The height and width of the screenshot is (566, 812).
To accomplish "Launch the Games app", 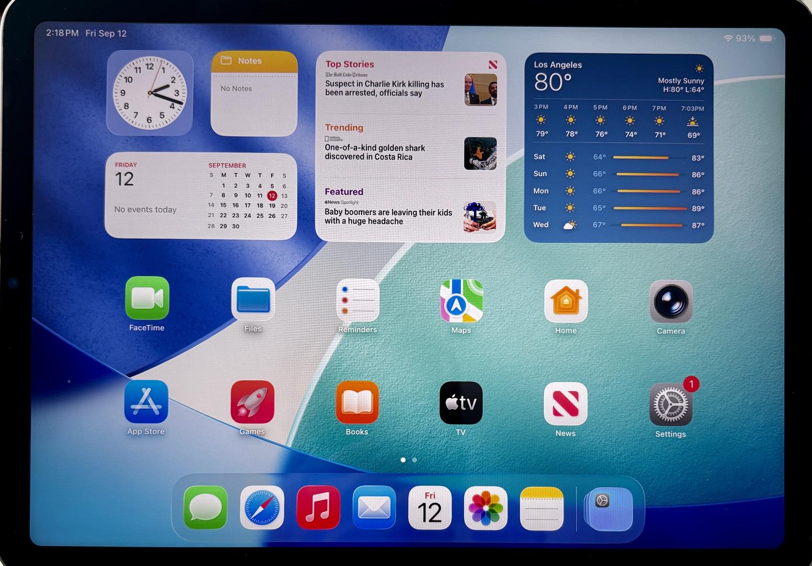I will click(252, 402).
